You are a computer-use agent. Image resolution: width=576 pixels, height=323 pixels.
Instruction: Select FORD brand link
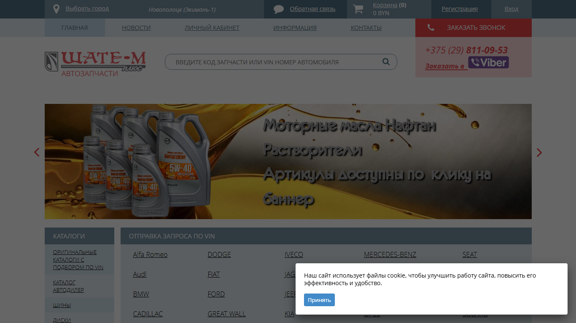click(x=216, y=294)
